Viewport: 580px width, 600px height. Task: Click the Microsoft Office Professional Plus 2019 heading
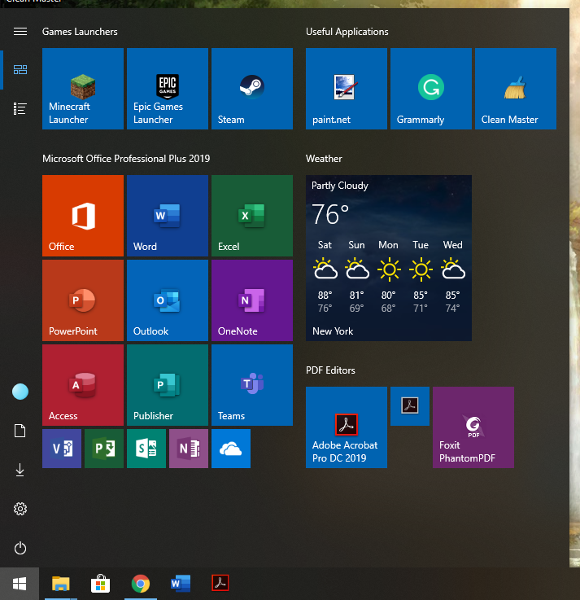[x=126, y=159]
